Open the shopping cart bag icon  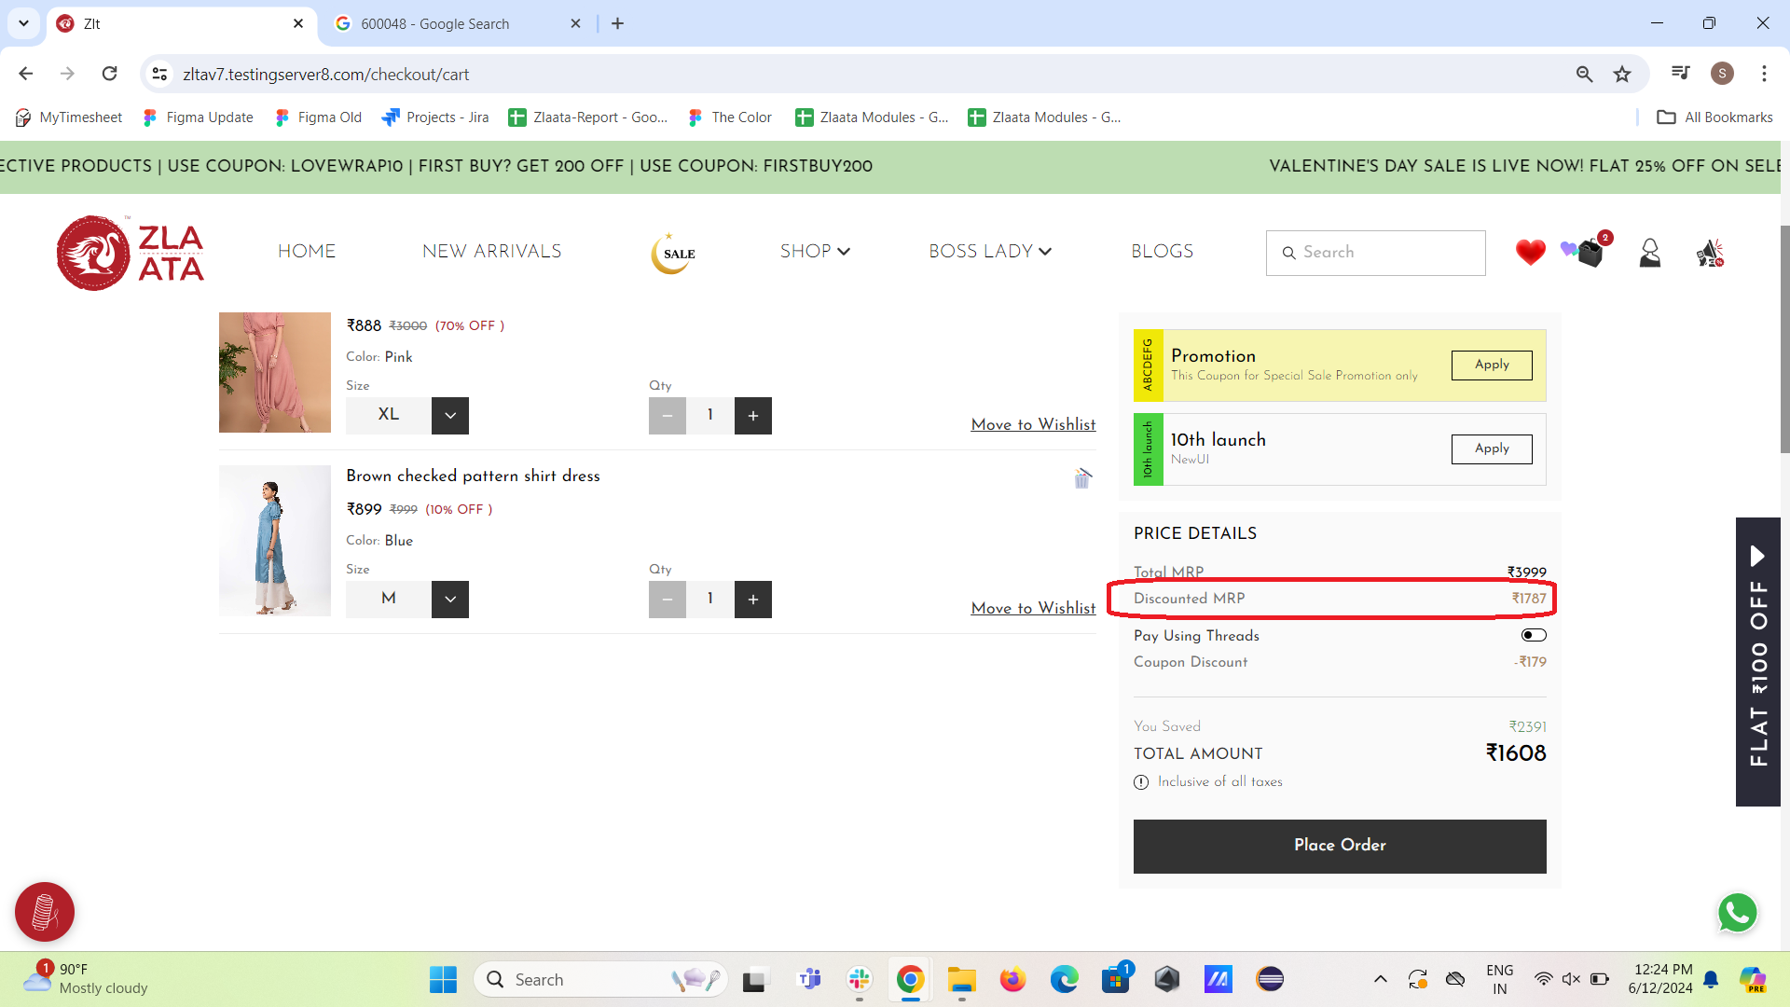tap(1589, 253)
